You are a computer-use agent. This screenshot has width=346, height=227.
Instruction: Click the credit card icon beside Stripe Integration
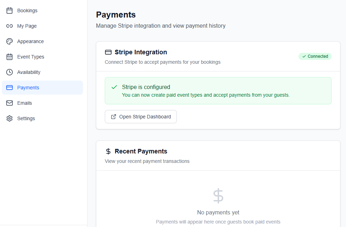pyautogui.click(x=108, y=52)
